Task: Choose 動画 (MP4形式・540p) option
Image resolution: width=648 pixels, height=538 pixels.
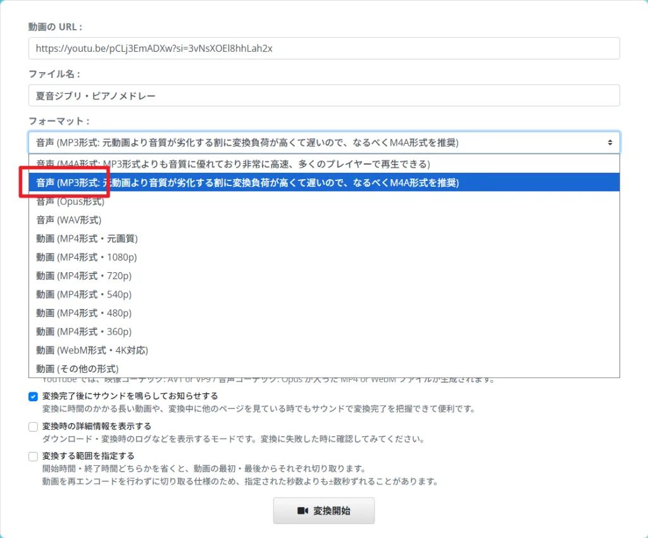Action: pyautogui.click(x=324, y=294)
